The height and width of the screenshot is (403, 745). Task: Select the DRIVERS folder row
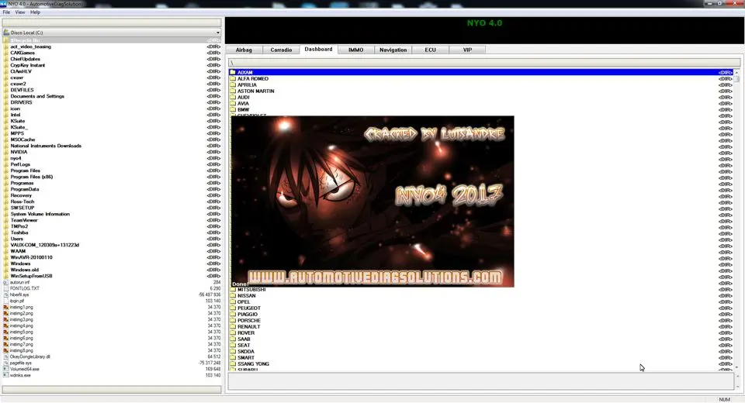click(x=112, y=102)
